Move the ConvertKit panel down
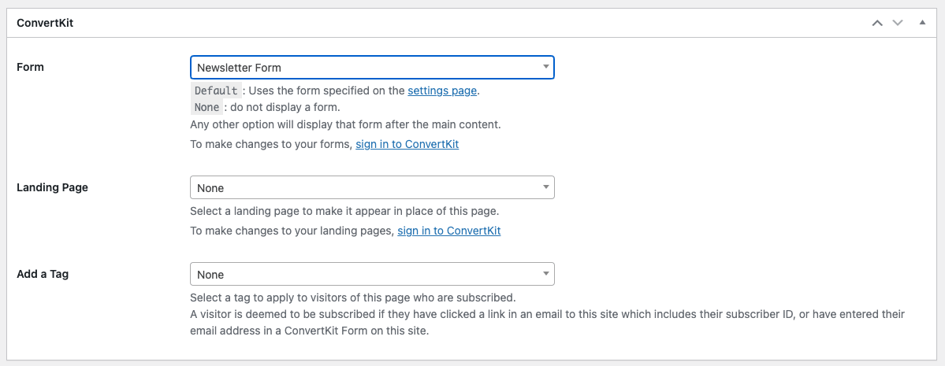This screenshot has height=366, width=945. coord(898,23)
